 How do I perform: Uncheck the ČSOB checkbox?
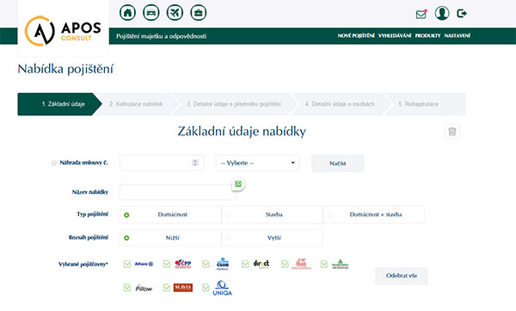coord(206,264)
